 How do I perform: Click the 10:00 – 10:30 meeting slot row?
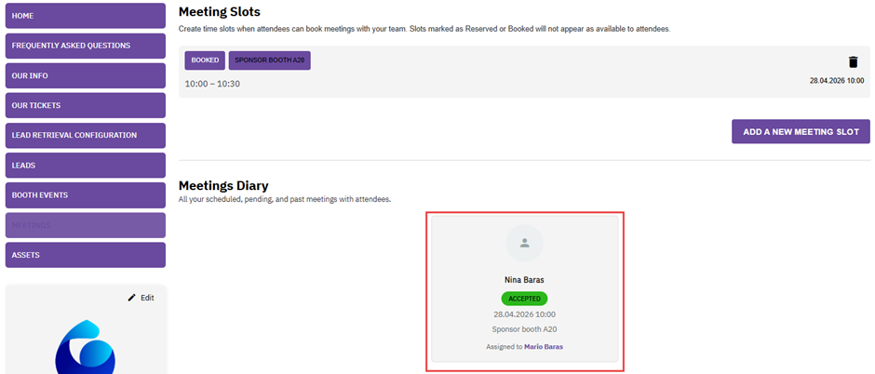[x=212, y=84]
